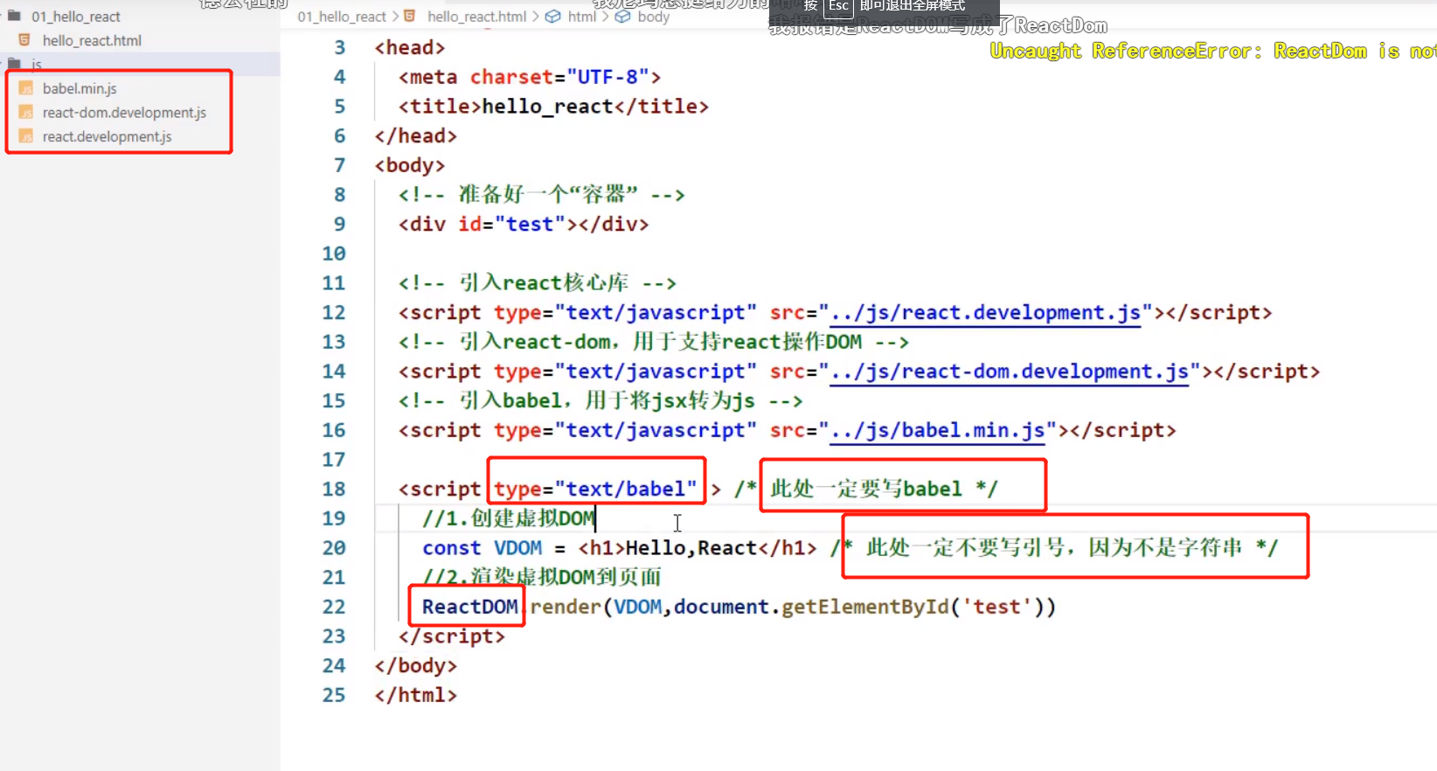Click the Hello,React heading text in code

pos(691,548)
